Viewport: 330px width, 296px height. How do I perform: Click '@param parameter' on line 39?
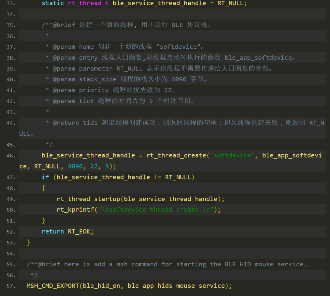pyautogui.click(x=83, y=69)
